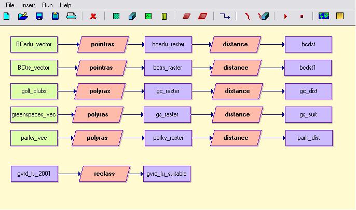Screen dimensions: 356x210
Task: Click the New model icon
Action: pos(7,16)
